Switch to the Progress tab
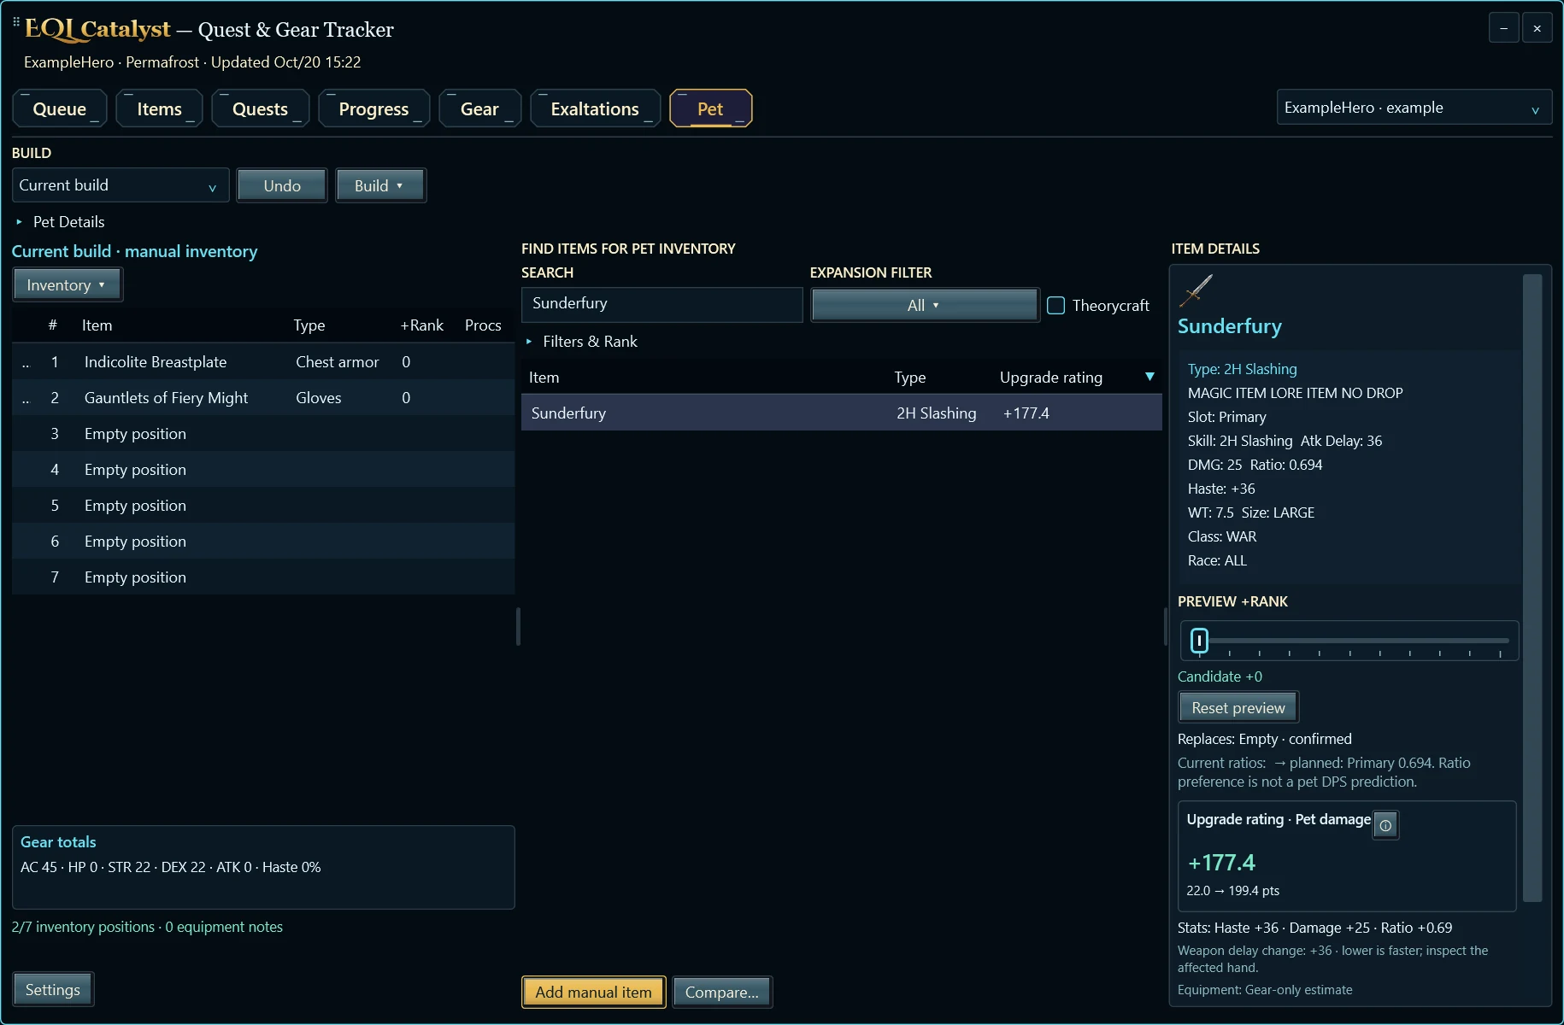The height and width of the screenshot is (1025, 1564). 373,108
